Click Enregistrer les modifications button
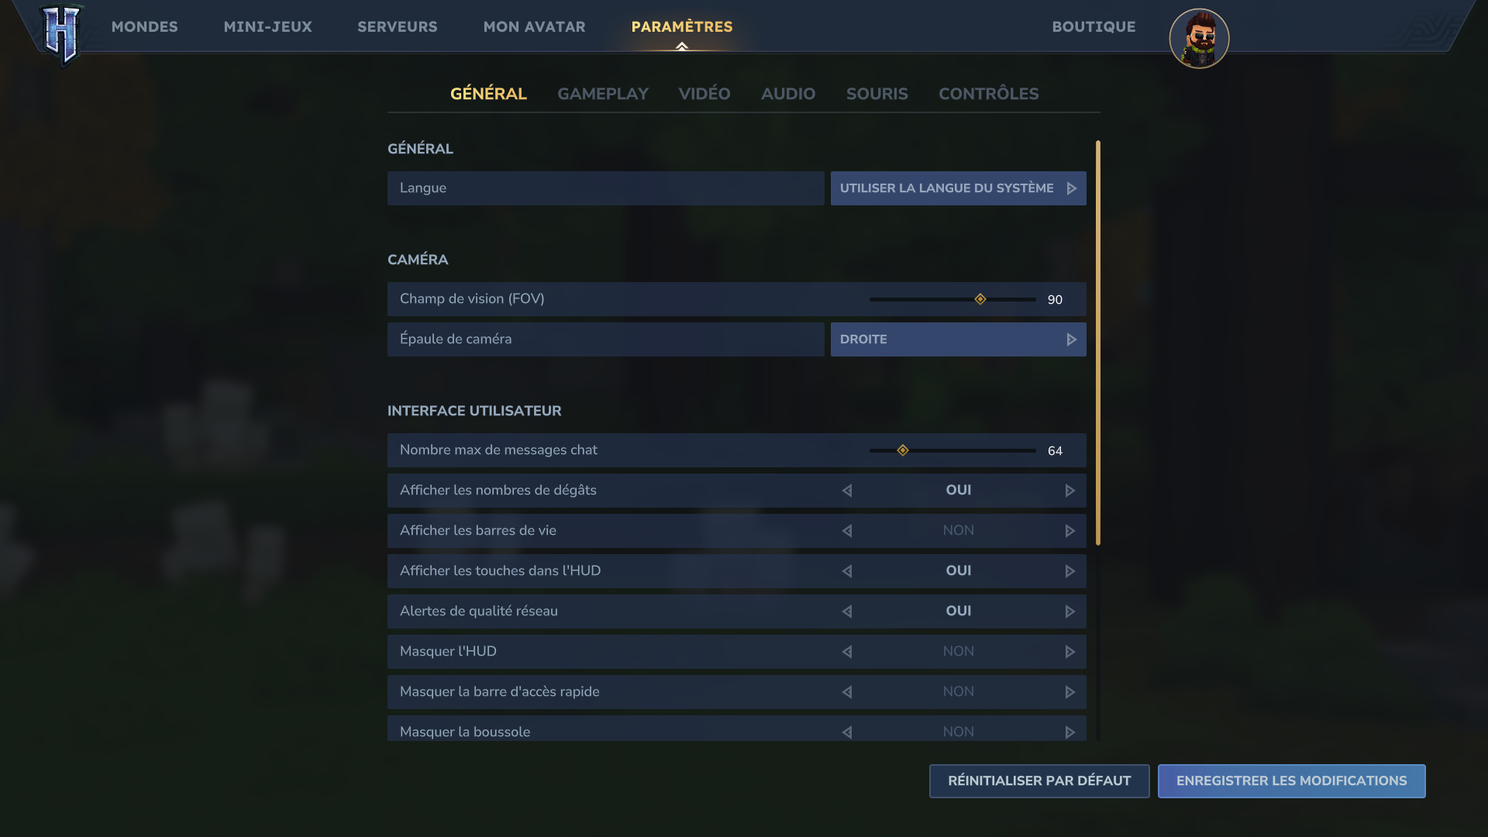Image resolution: width=1488 pixels, height=837 pixels. pos(1291,781)
